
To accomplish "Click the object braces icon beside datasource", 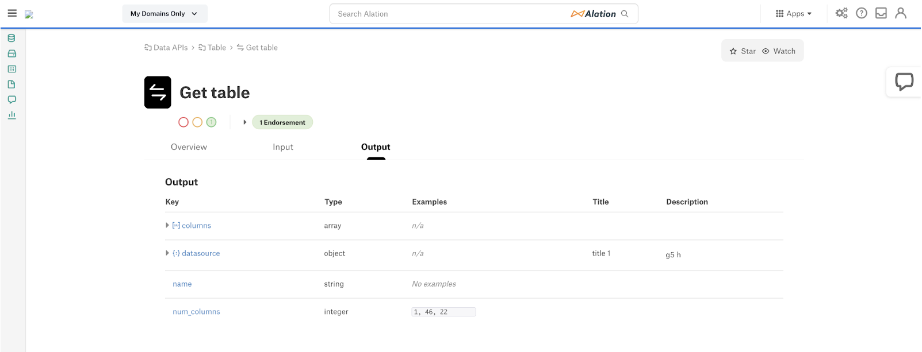I will (176, 253).
